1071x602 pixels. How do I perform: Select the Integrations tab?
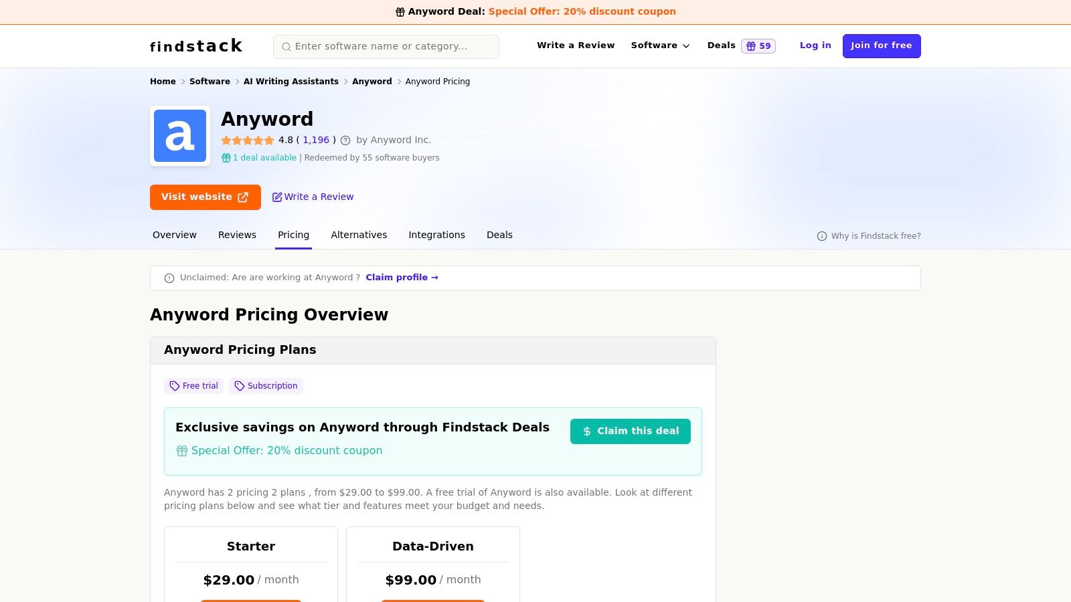tap(436, 235)
